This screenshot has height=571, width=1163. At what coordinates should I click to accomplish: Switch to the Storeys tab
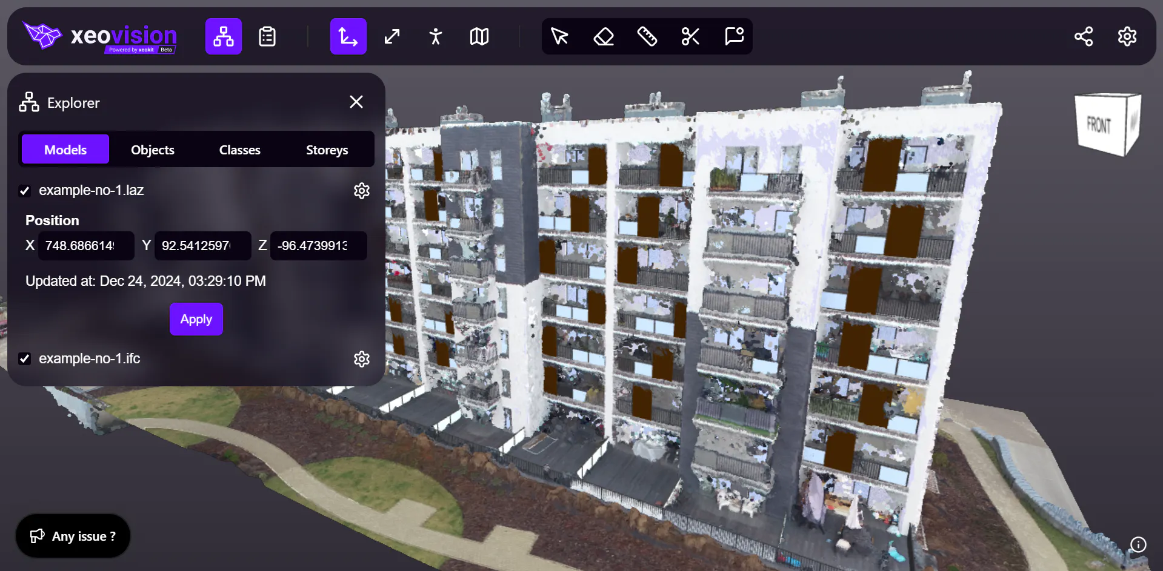327,150
